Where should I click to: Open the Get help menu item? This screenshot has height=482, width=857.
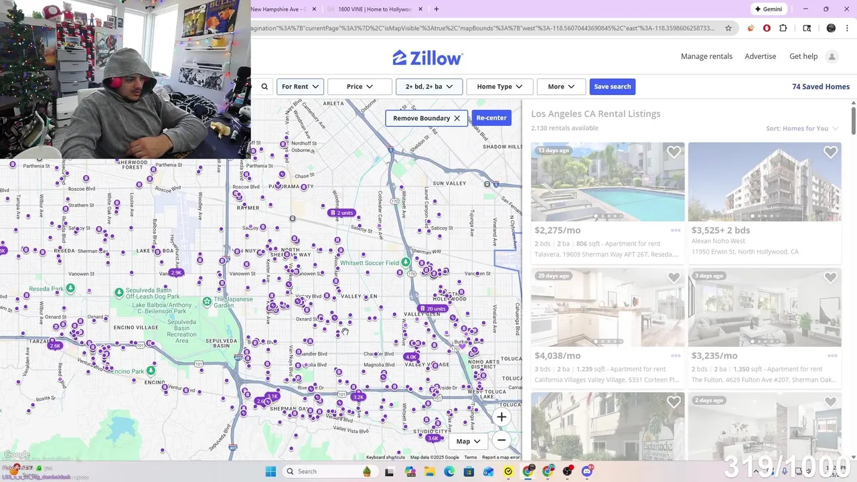tap(803, 56)
